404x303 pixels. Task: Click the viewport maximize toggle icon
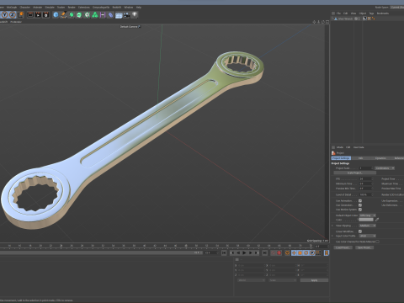[x=327, y=22]
